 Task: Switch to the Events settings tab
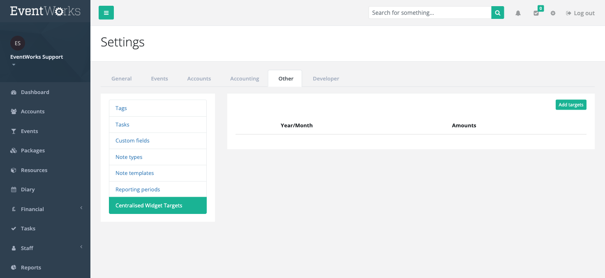159,78
